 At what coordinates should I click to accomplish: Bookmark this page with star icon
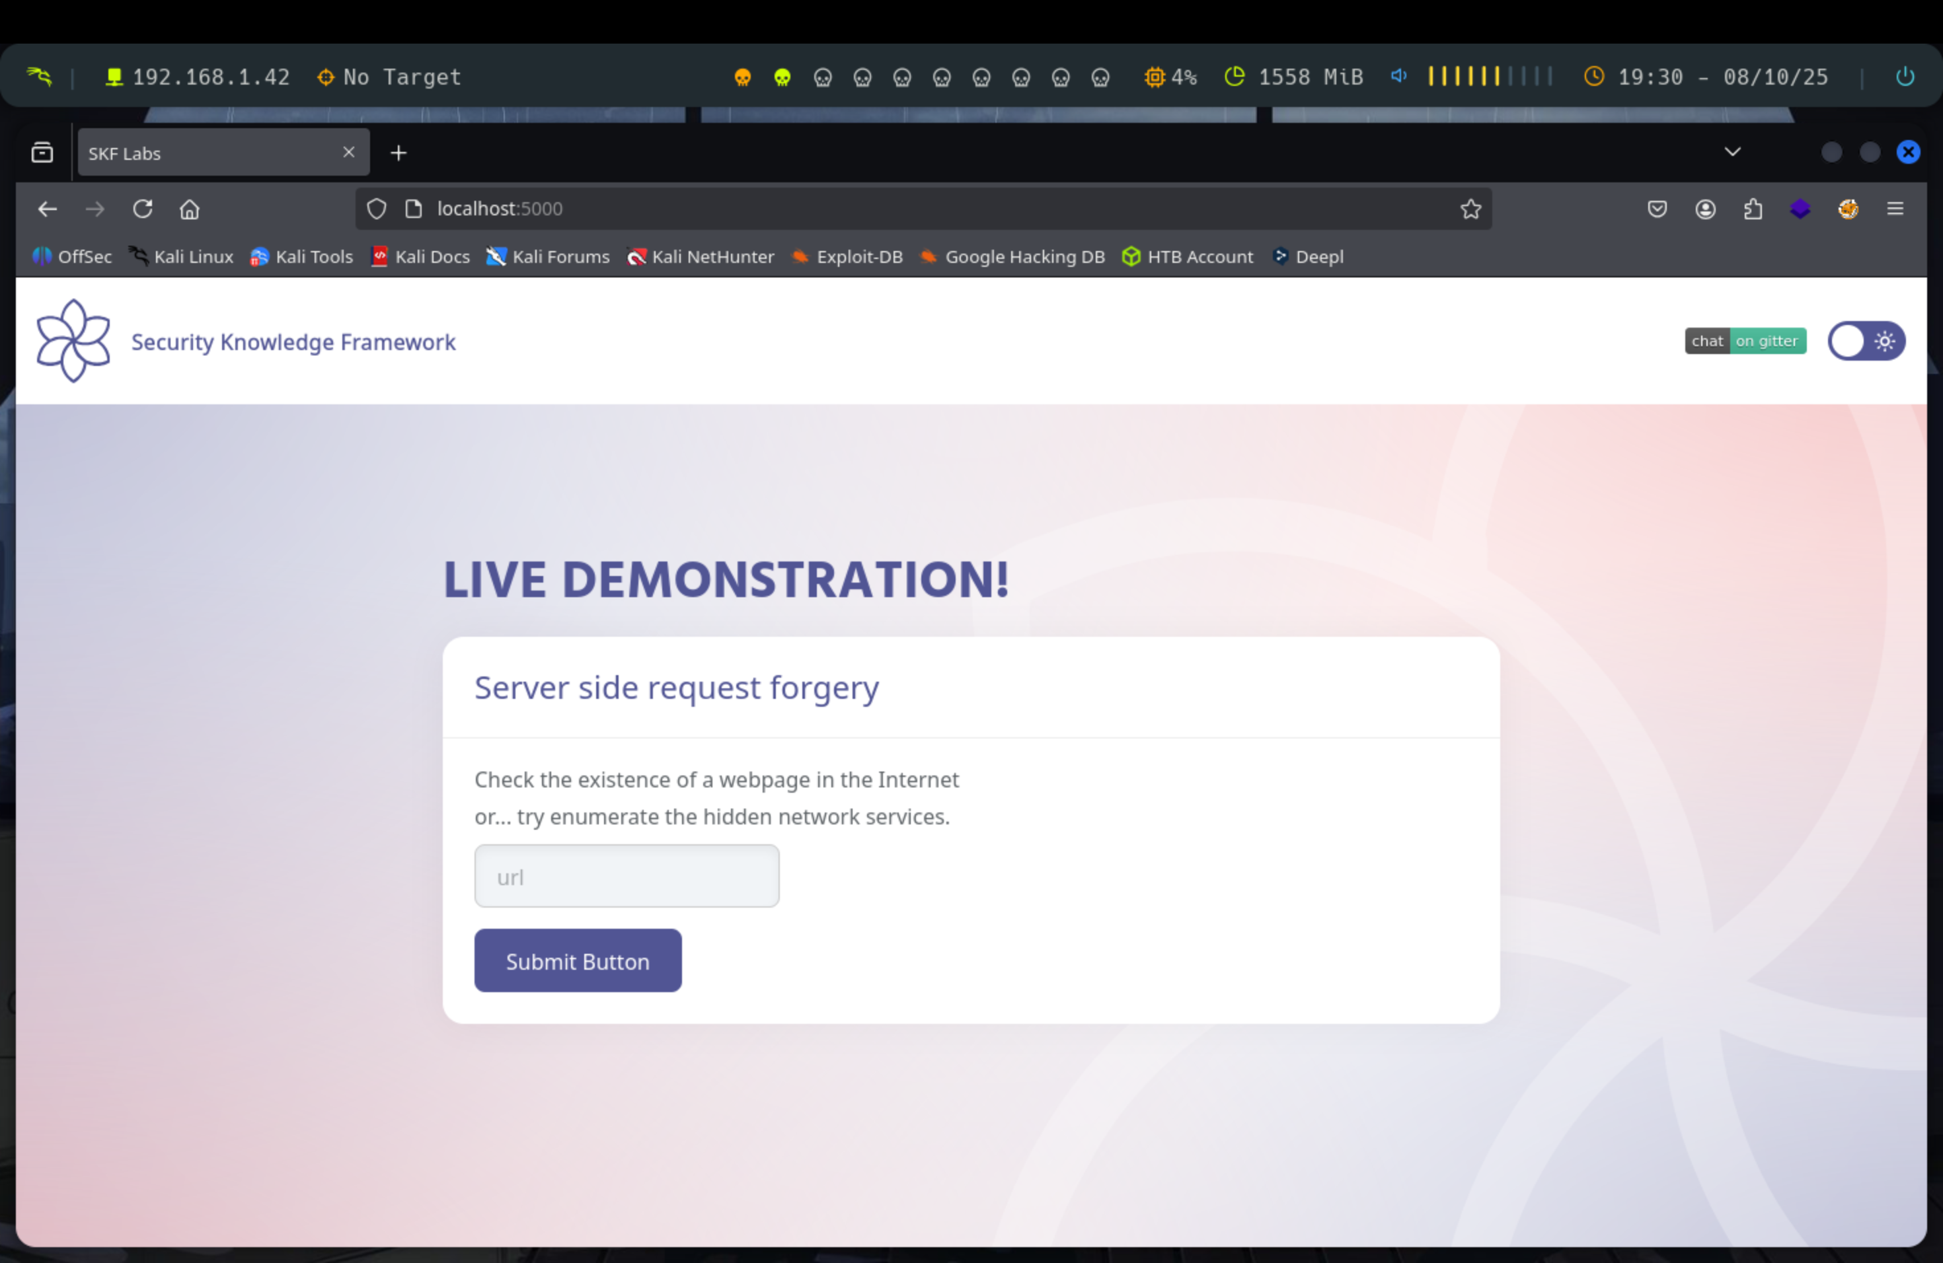(1470, 209)
